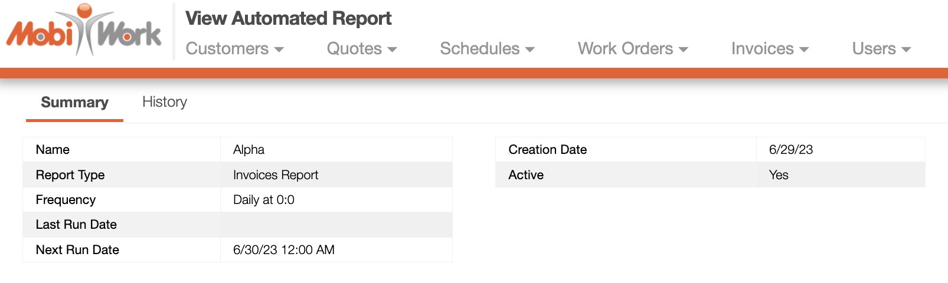Screen dimensions: 948x283
Task: Switch to the Summary tab
Action: pos(74,103)
